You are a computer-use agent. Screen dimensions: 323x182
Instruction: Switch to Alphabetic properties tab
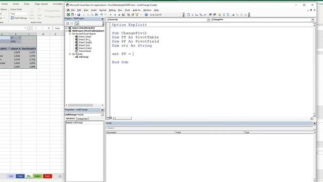click(x=71, y=118)
